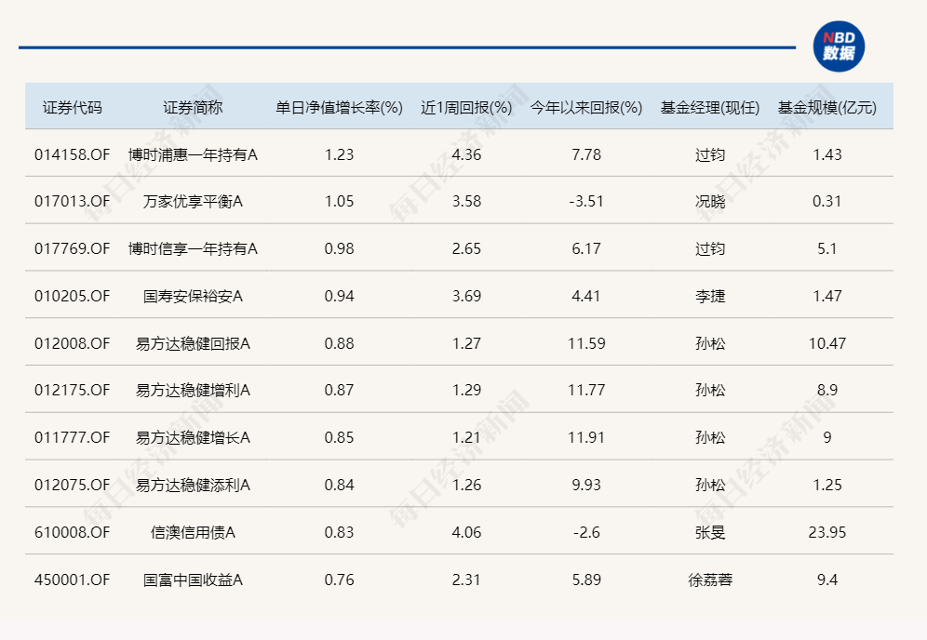Click manager name 张旻
Image resolution: width=927 pixels, height=640 pixels.
(x=710, y=532)
